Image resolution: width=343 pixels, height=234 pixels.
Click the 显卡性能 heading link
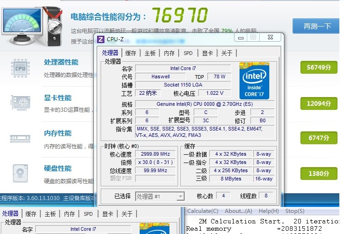[x=58, y=98]
